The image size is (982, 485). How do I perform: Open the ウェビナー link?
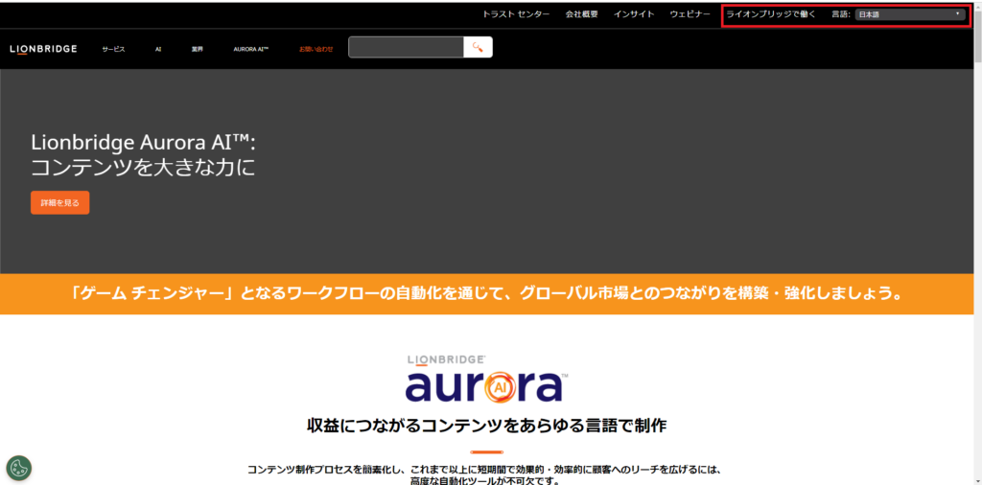[690, 14]
